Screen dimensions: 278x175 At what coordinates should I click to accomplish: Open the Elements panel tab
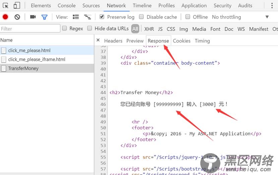pyautogui.click(x=41, y=6)
